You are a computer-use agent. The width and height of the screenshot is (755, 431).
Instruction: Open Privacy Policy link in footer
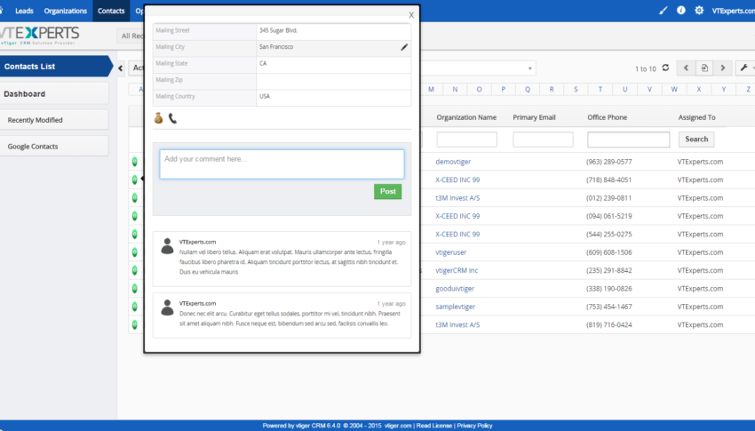click(x=474, y=426)
